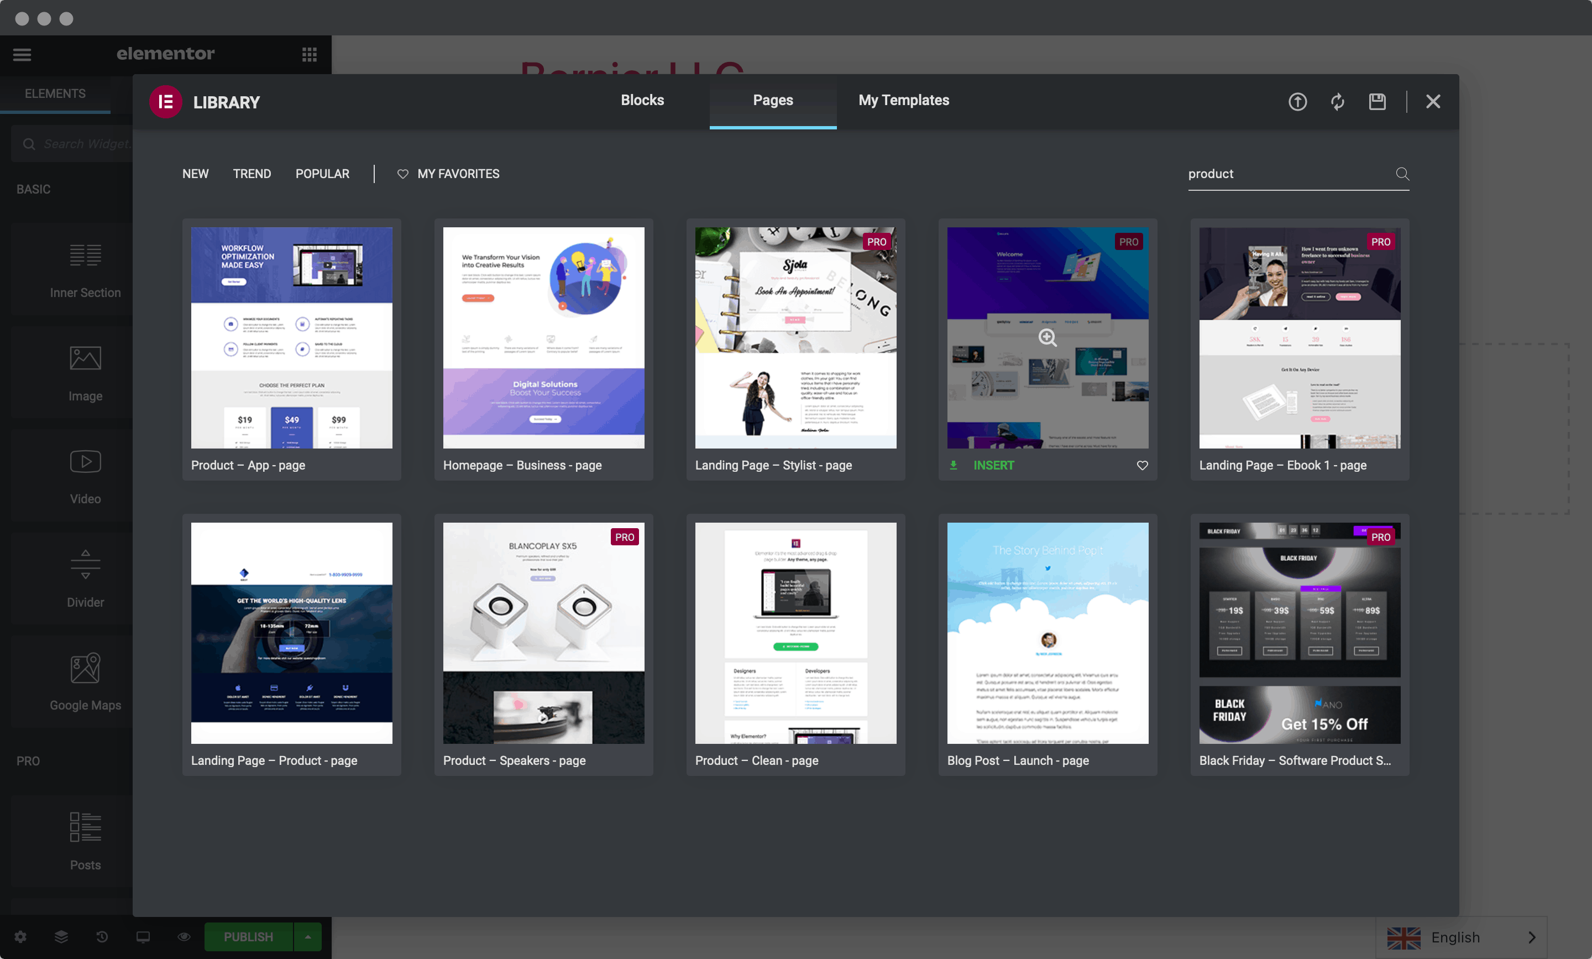The height and width of the screenshot is (959, 1592).
Task: Click the heart/favorites icon on fourth template
Action: [1140, 464]
